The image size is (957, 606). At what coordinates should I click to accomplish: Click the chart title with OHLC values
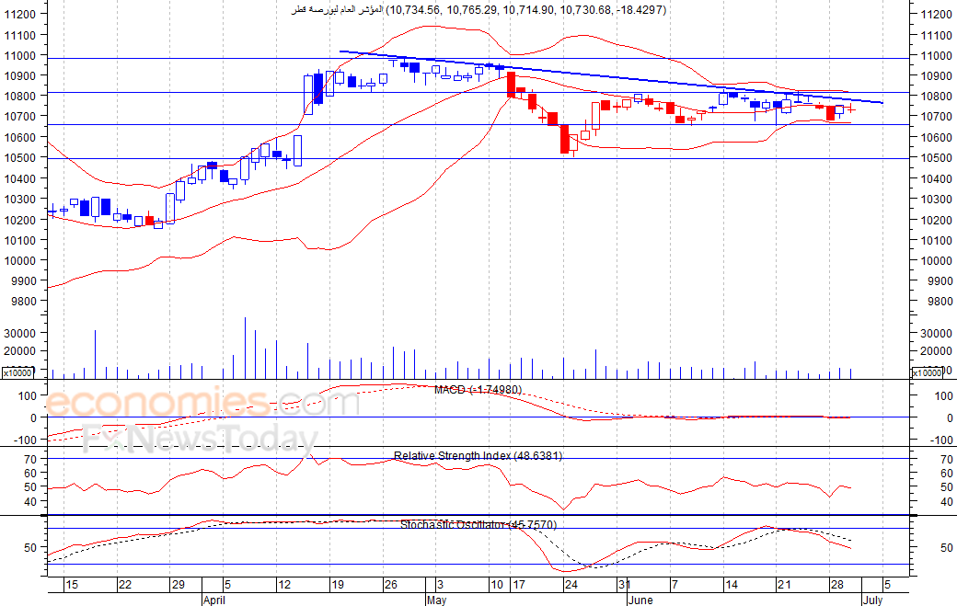tap(478, 10)
